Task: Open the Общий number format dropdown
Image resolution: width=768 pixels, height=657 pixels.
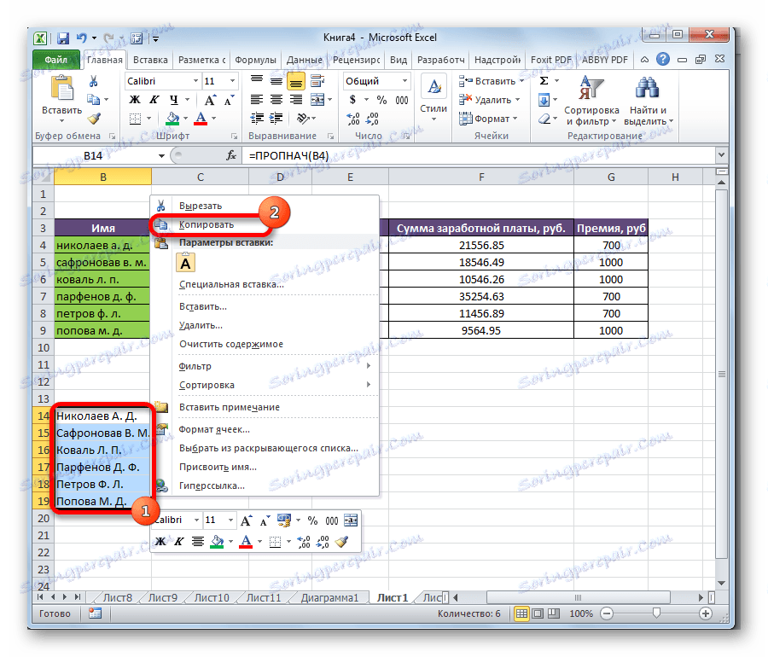Action: tap(405, 81)
